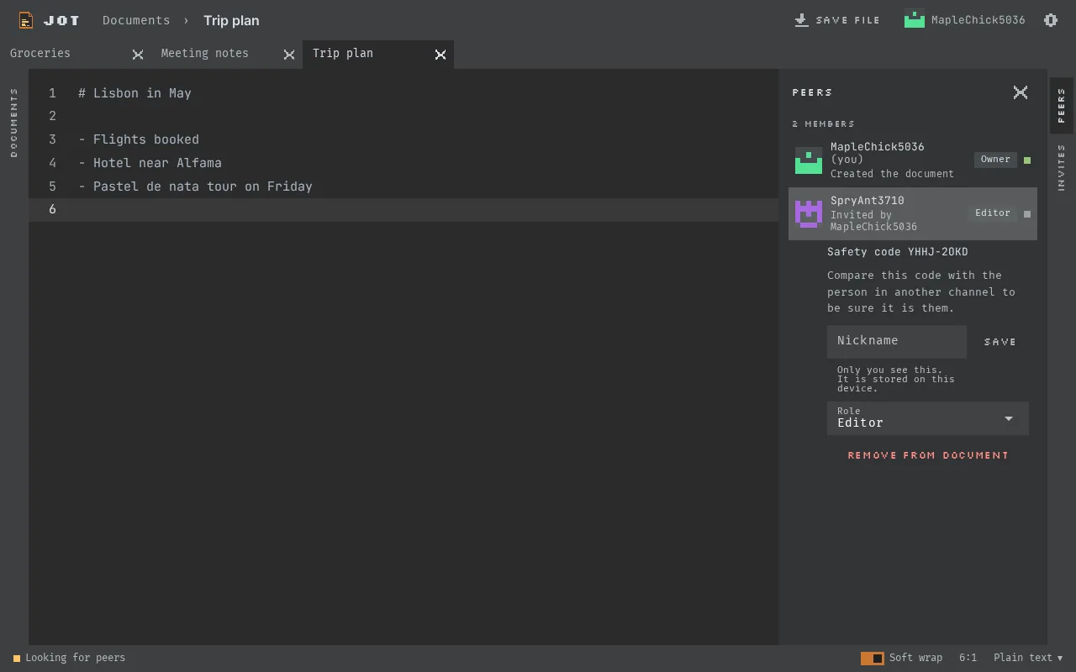Viewport: 1076px width, 672px height.
Task: Open the Role dropdown
Action: 928,418
